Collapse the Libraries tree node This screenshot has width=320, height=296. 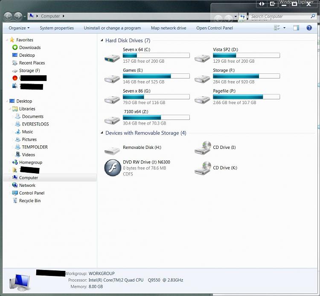pos(9,109)
